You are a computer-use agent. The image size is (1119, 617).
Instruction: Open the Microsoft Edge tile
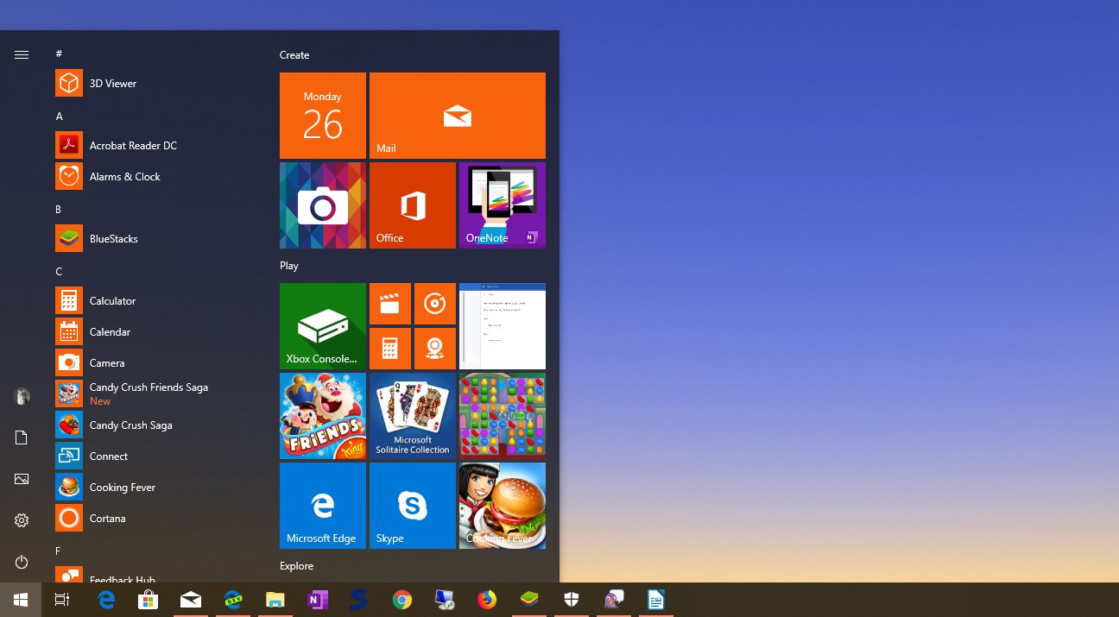[x=323, y=506]
